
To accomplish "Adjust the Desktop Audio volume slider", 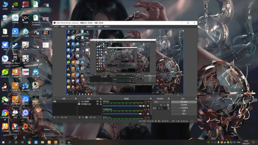I will coord(122,106).
